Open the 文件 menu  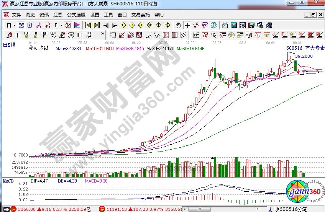(16, 15)
